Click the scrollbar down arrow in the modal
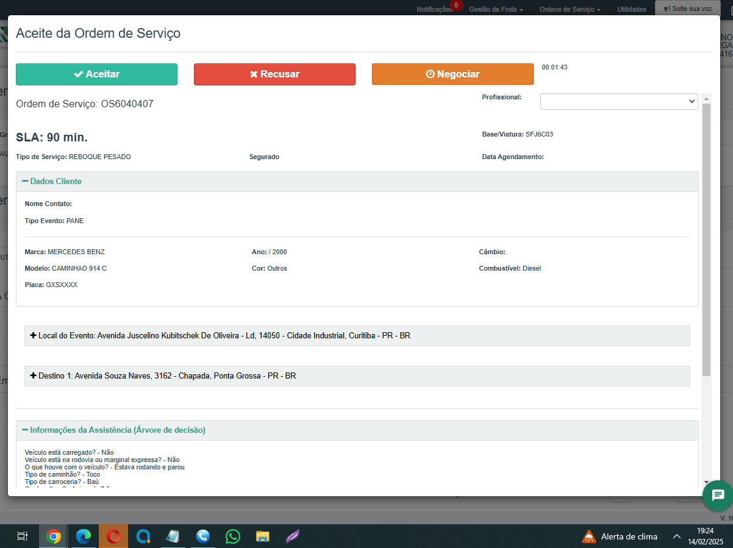The height and width of the screenshot is (548, 733). 706,482
